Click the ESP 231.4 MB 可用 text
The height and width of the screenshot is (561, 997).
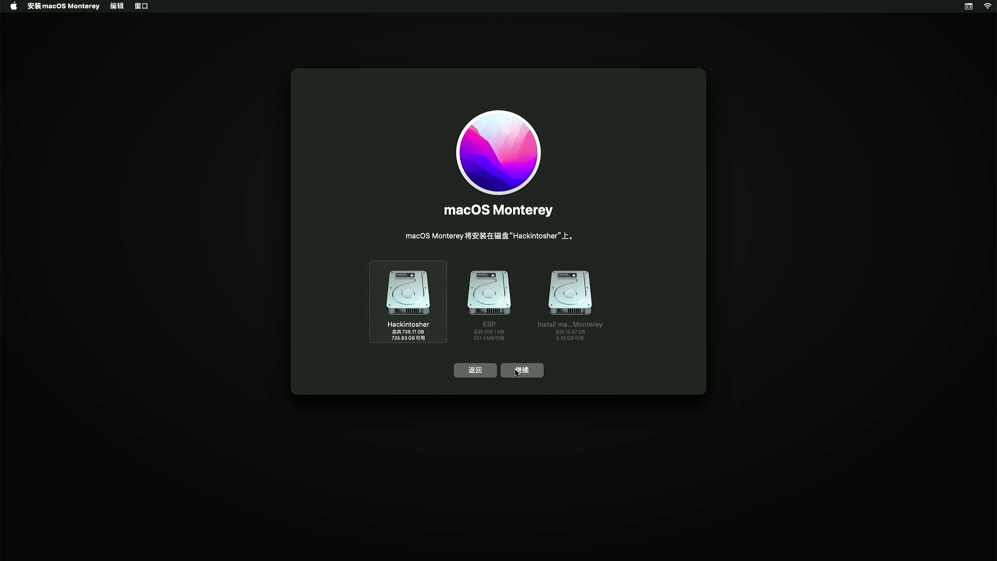(489, 338)
